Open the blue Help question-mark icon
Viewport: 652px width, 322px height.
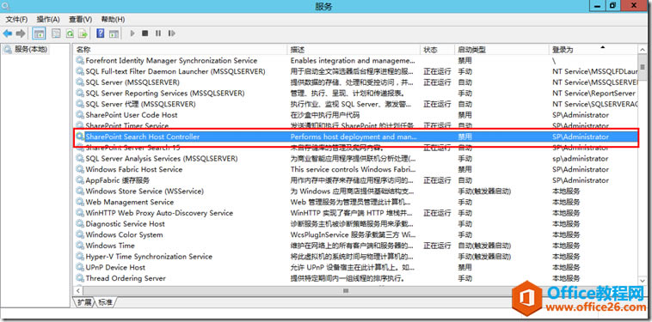[x=101, y=33]
